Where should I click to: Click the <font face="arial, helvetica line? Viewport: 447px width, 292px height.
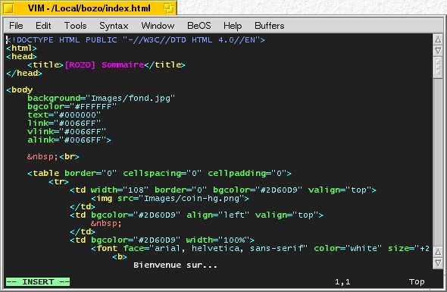(x=260, y=248)
